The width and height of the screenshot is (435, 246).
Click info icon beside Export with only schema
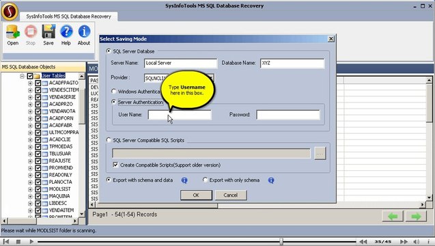point(271,180)
